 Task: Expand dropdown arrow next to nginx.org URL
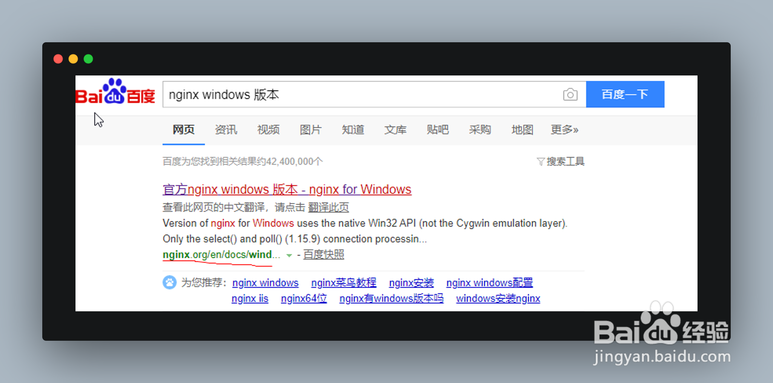pos(289,255)
